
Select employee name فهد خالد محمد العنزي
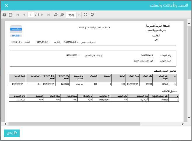point(143,61)
